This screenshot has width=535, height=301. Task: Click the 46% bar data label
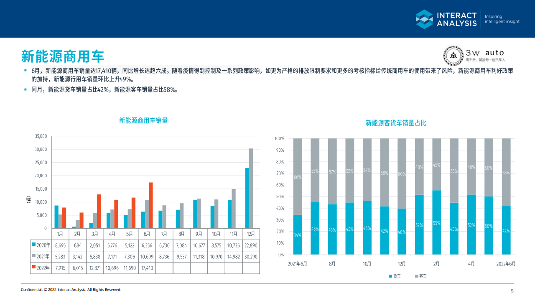[x=367, y=228]
